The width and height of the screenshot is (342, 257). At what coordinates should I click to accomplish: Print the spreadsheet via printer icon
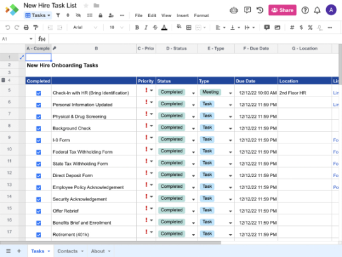coord(26,27)
